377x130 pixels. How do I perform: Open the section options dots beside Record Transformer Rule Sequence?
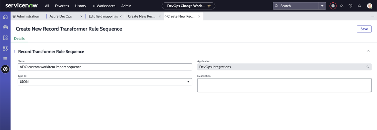point(14,51)
